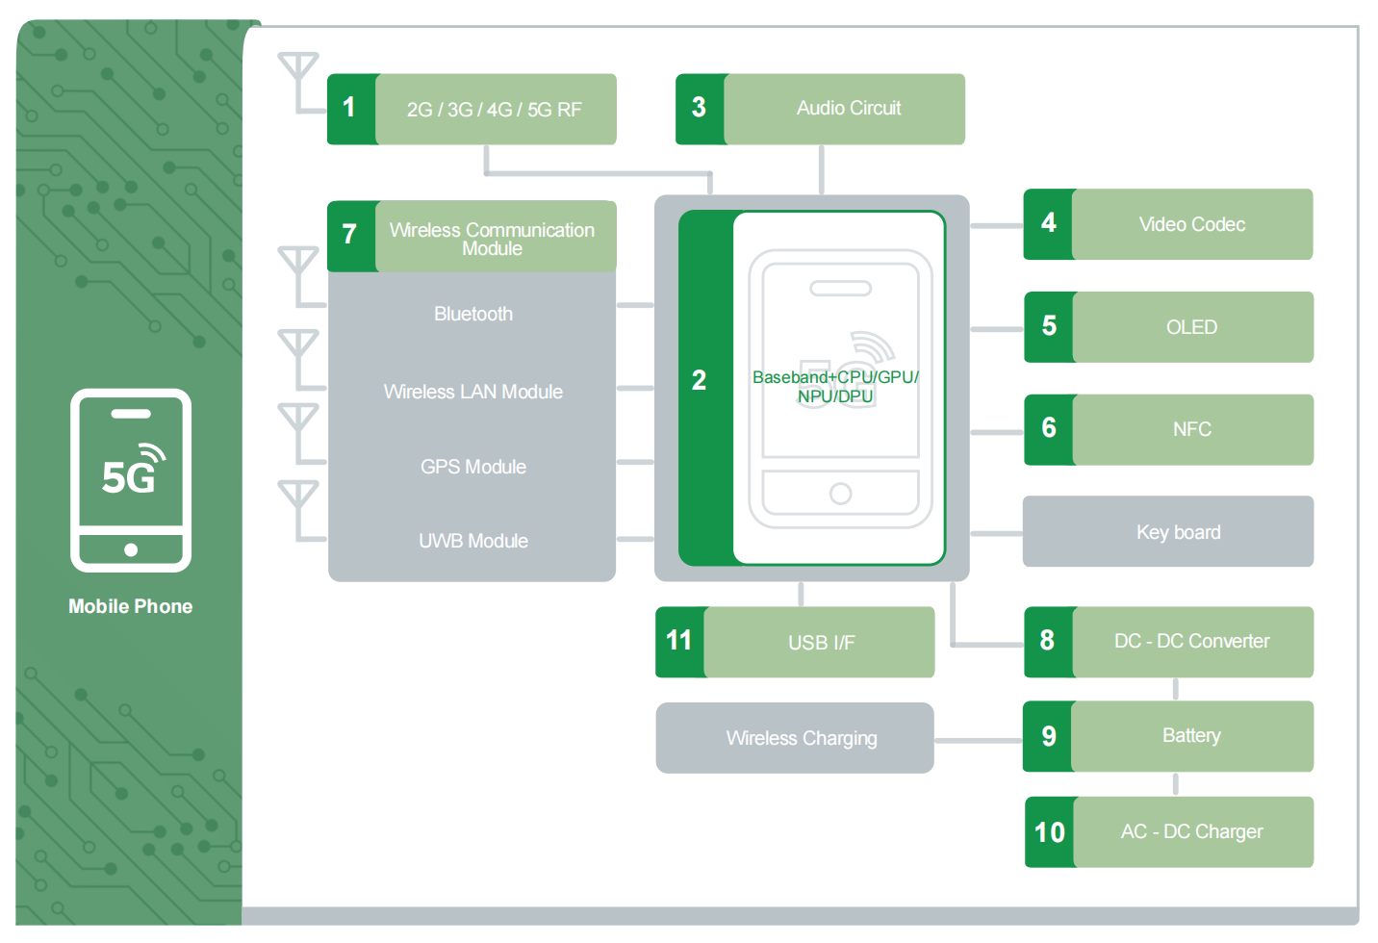This screenshot has height=943, width=1378.
Task: Click the antenna icon next to the RF block
Action: click(300, 83)
